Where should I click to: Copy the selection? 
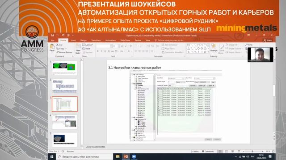pos(60,48)
